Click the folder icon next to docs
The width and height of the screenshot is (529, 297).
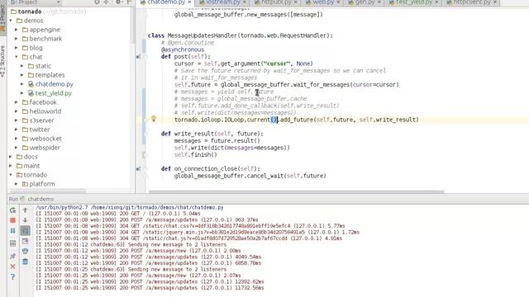coord(19,157)
